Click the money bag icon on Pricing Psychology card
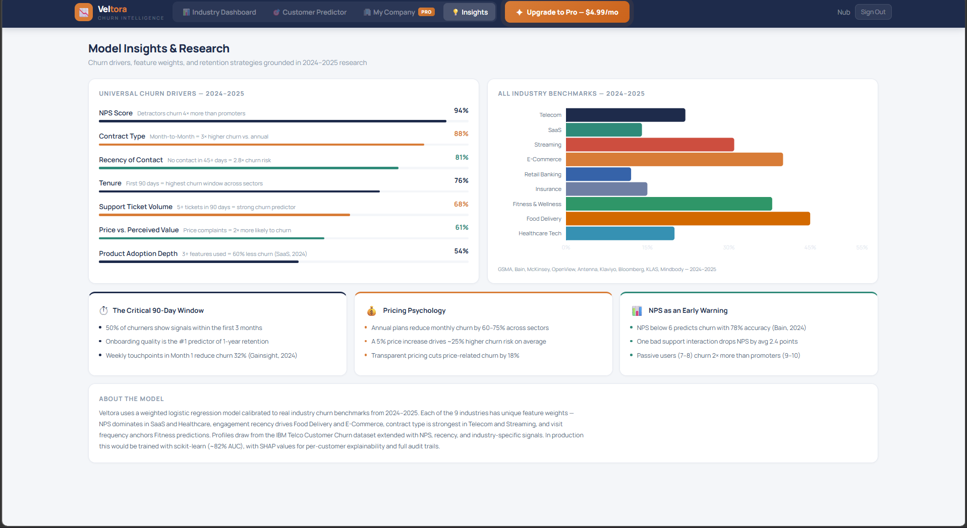 372,310
